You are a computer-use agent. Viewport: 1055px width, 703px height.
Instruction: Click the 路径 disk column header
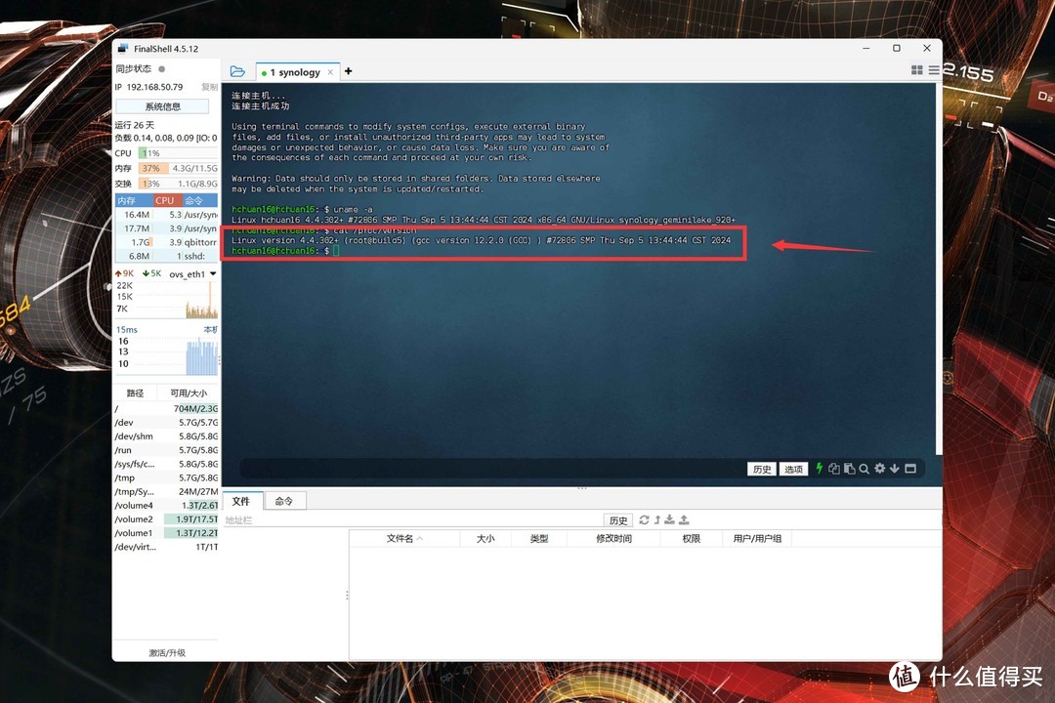point(135,393)
